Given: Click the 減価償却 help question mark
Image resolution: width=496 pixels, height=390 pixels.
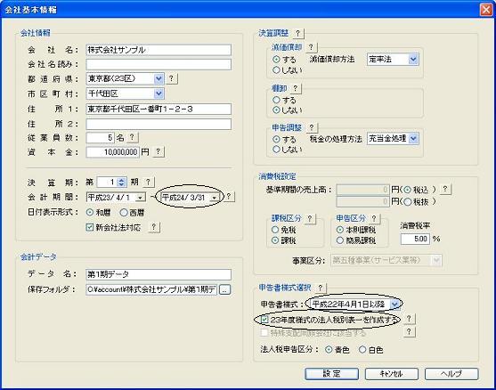Looking at the screenshot, I should (311, 47).
